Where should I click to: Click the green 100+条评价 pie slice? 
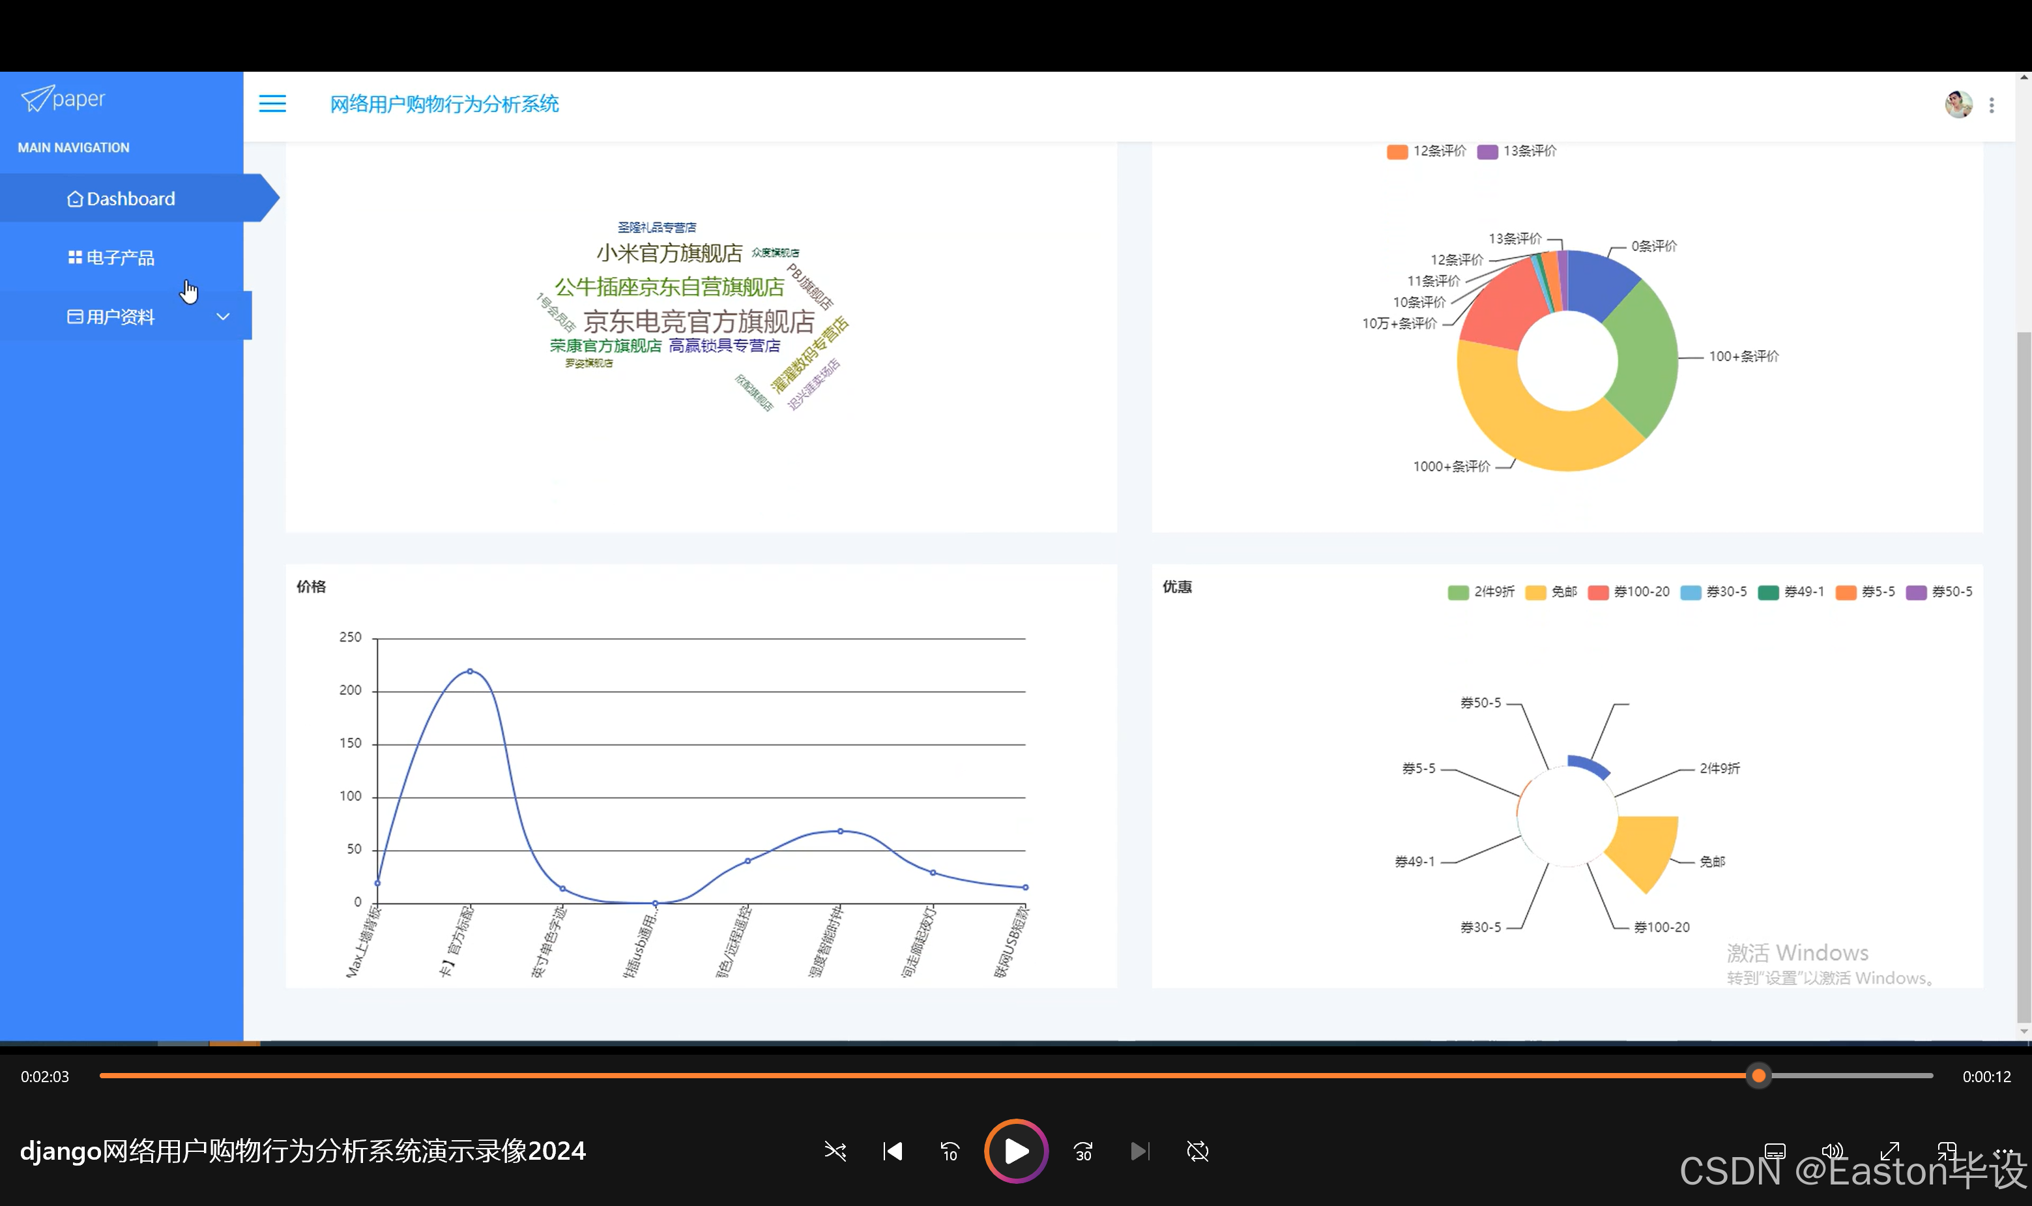[1647, 358]
